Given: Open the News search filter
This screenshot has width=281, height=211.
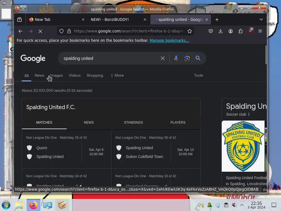Looking at the screenshot, I should pyautogui.click(x=39, y=75).
